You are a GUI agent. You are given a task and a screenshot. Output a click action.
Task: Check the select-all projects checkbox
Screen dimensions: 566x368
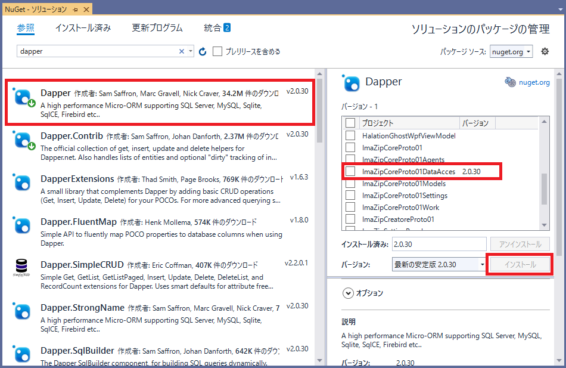[350, 123]
